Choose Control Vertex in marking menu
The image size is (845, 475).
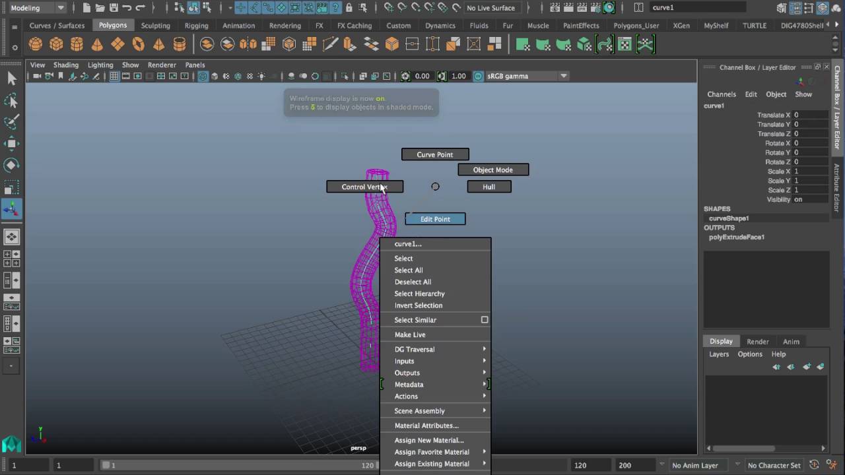click(364, 187)
